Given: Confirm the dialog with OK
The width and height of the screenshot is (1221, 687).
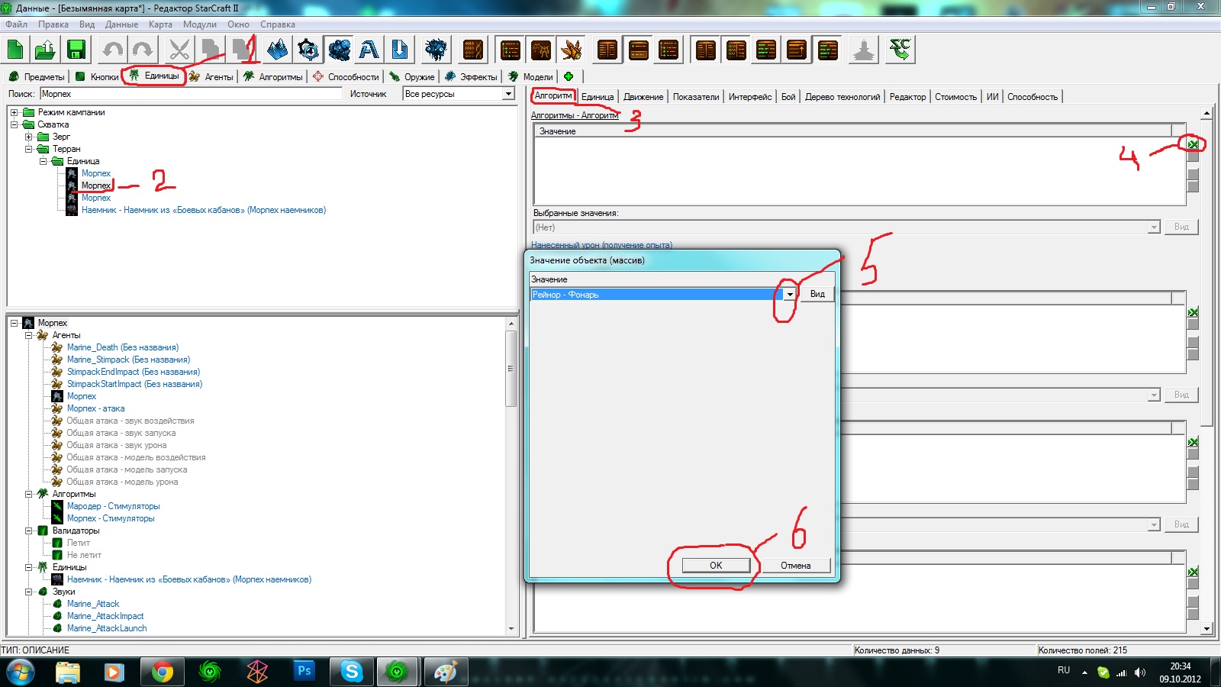Looking at the screenshot, I should tap(716, 566).
